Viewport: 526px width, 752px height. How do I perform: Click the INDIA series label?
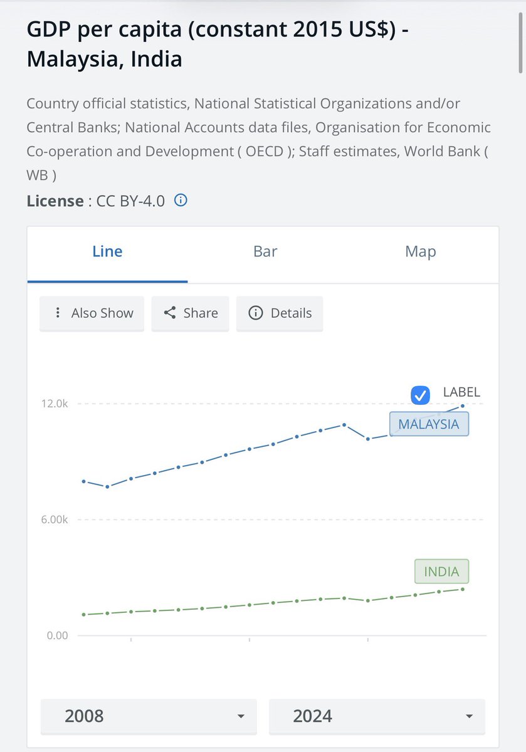click(x=441, y=572)
